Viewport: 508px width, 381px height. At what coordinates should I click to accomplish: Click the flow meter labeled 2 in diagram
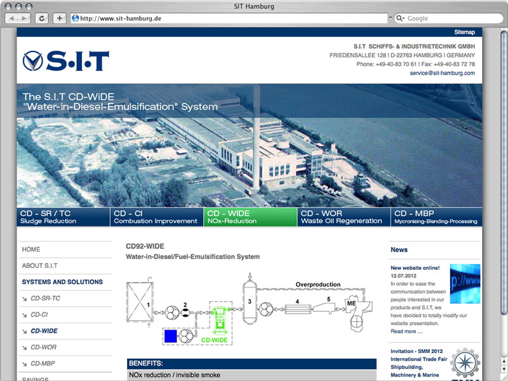pos(185,312)
